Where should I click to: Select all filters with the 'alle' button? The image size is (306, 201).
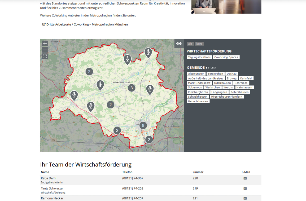tap(190, 44)
